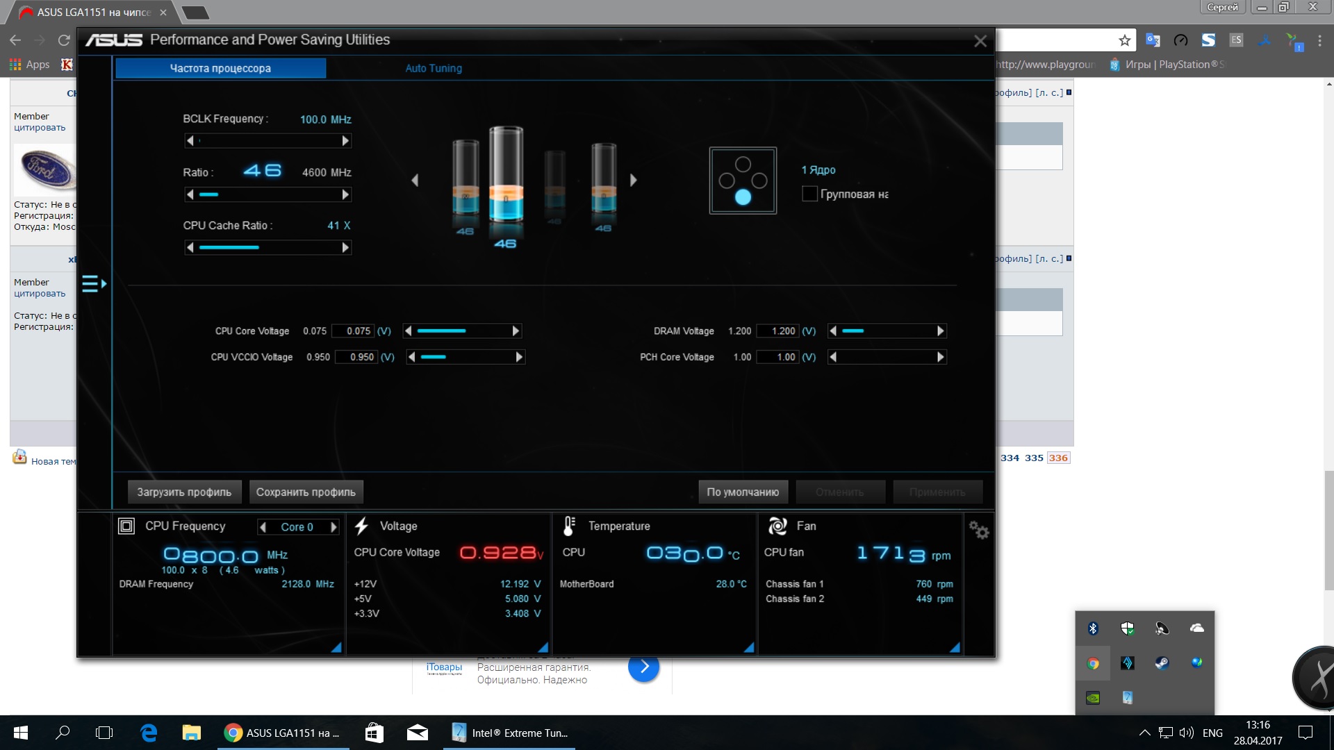1334x750 pixels.
Task: Expand the CPU Frequency panel corner arrow
Action: [x=336, y=647]
